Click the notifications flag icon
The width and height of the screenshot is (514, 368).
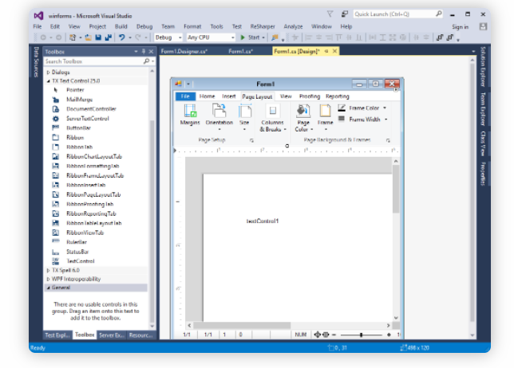click(x=330, y=14)
